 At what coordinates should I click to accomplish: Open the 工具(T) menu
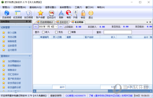[78, 7]
